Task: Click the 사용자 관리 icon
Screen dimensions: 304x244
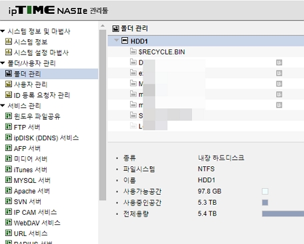Action: (9, 84)
